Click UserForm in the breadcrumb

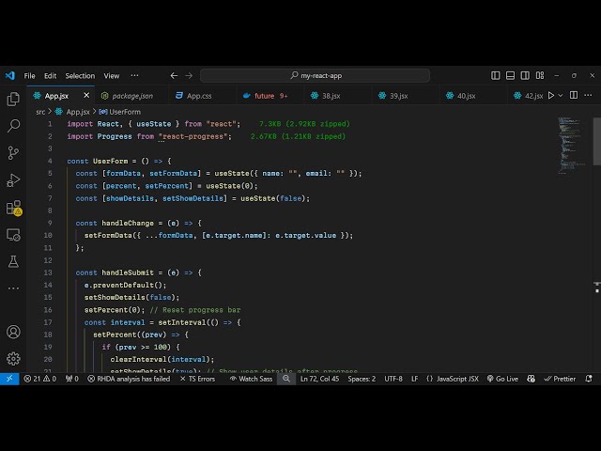click(x=124, y=112)
